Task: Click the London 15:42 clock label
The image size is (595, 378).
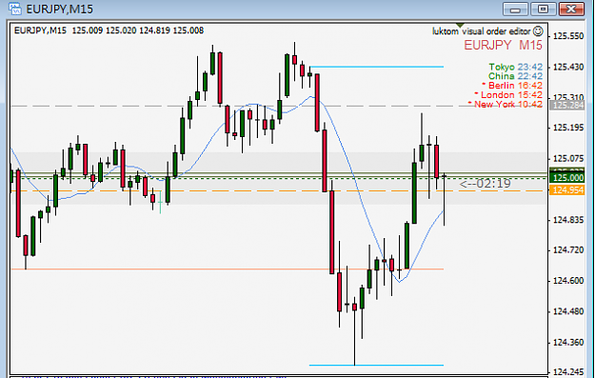Action: 508,95
